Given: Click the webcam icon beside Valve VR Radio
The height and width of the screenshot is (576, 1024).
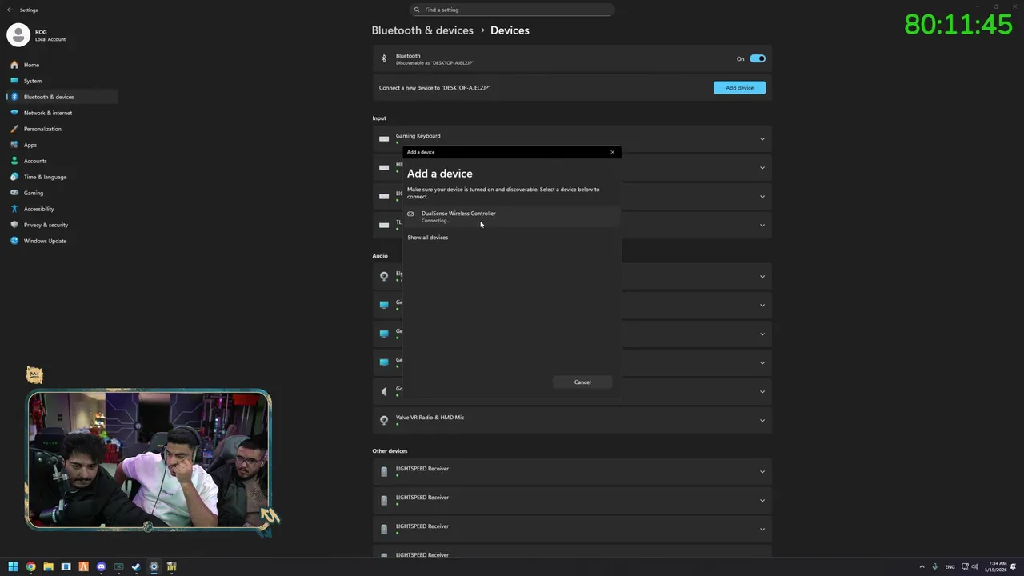Looking at the screenshot, I should pyautogui.click(x=384, y=420).
